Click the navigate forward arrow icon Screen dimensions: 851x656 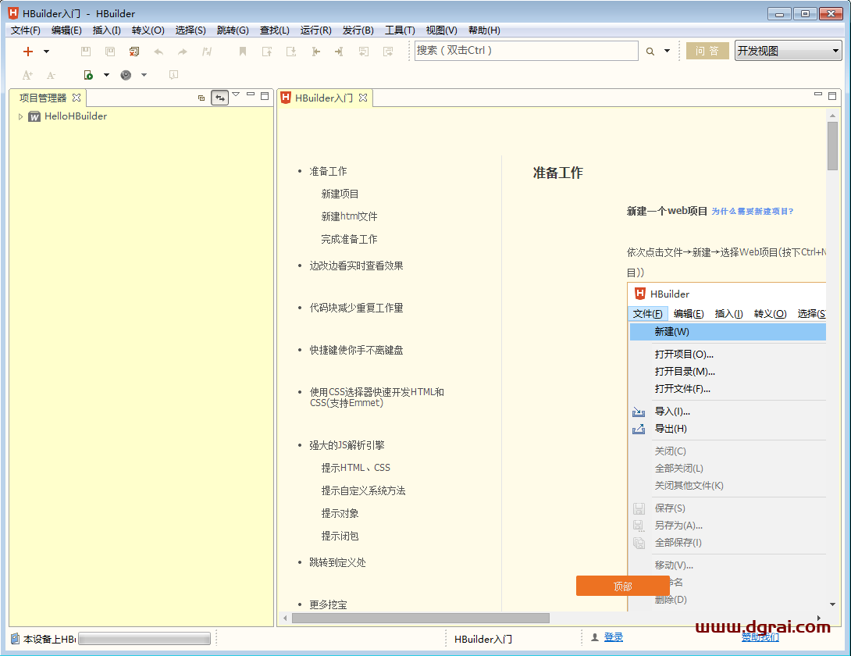339,52
